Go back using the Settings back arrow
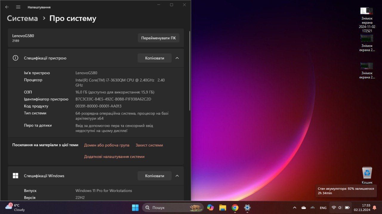Screen dimensions: 382x214 [x=7, y=7]
